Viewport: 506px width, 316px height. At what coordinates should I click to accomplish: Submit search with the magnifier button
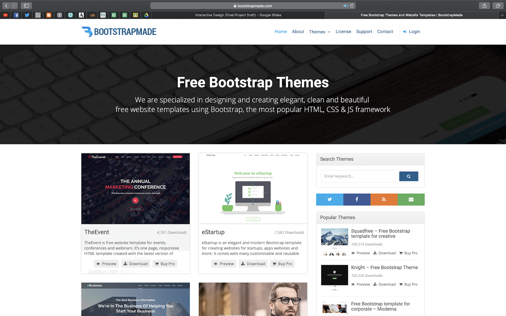[409, 176]
